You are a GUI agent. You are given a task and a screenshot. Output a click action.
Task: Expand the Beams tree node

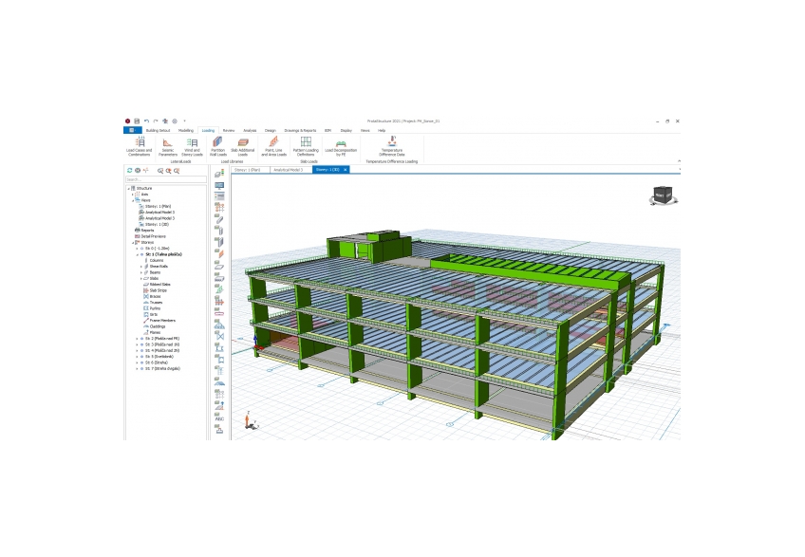click(x=142, y=272)
